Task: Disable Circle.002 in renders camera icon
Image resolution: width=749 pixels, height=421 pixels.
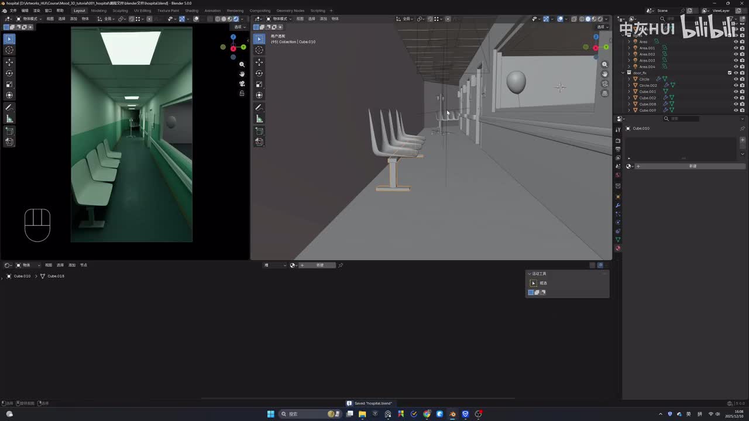Action: click(x=742, y=85)
